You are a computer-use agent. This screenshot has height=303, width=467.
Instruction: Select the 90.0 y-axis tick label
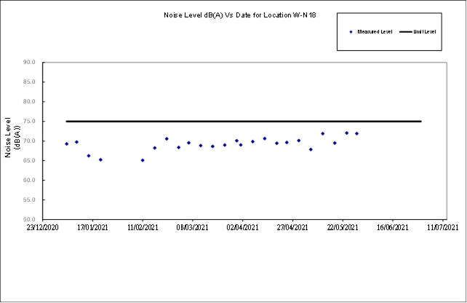point(29,63)
